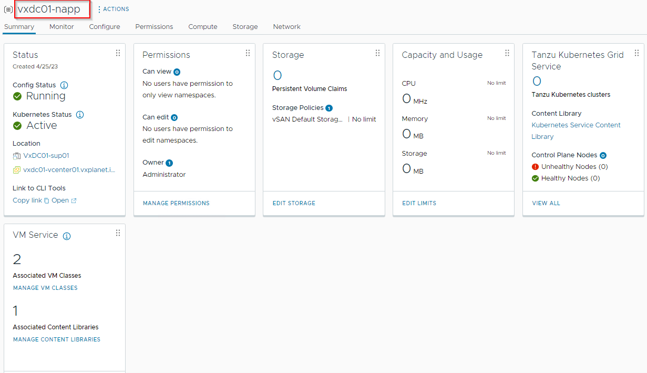
Task: Click the Manage Permissions button
Action: pyautogui.click(x=176, y=203)
